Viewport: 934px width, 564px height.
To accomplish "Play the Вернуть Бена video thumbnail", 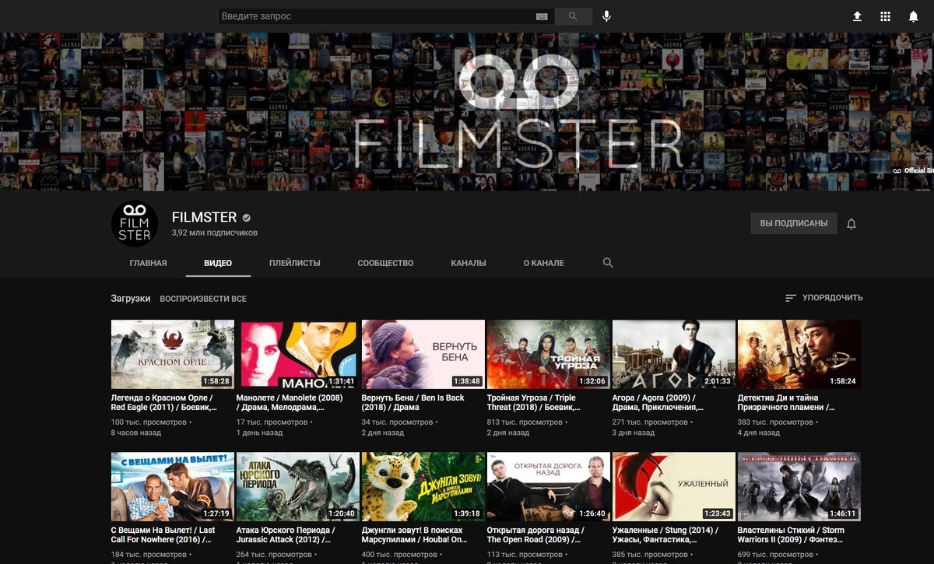I will coord(423,354).
